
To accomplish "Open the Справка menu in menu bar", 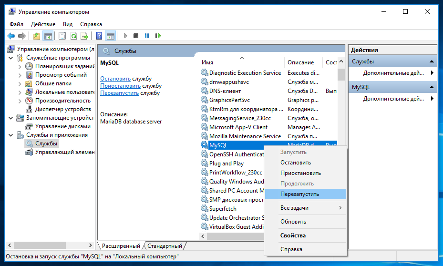I will point(91,24).
